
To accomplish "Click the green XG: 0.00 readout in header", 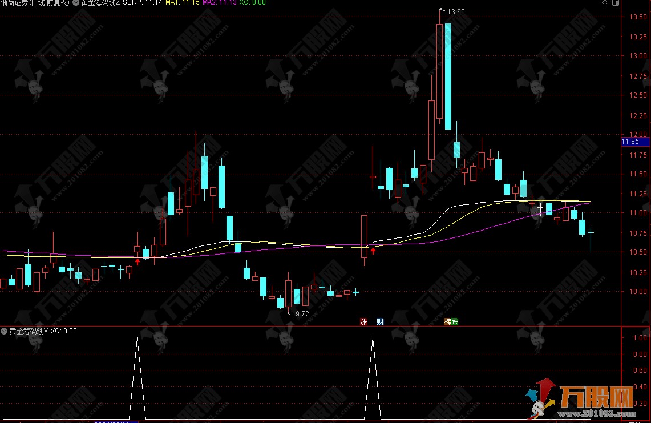I will [x=252, y=2].
